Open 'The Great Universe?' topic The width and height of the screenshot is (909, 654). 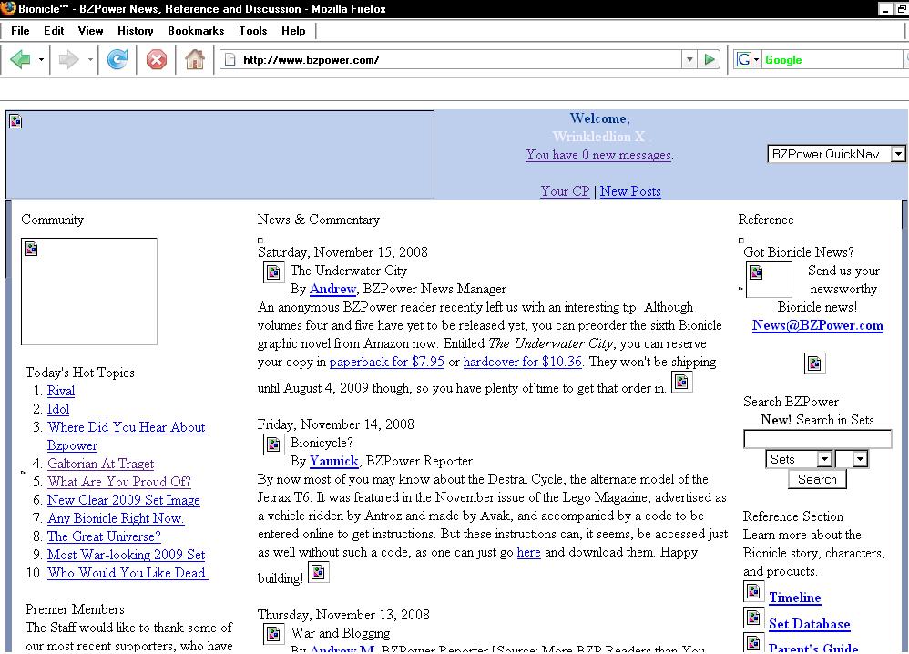click(104, 536)
